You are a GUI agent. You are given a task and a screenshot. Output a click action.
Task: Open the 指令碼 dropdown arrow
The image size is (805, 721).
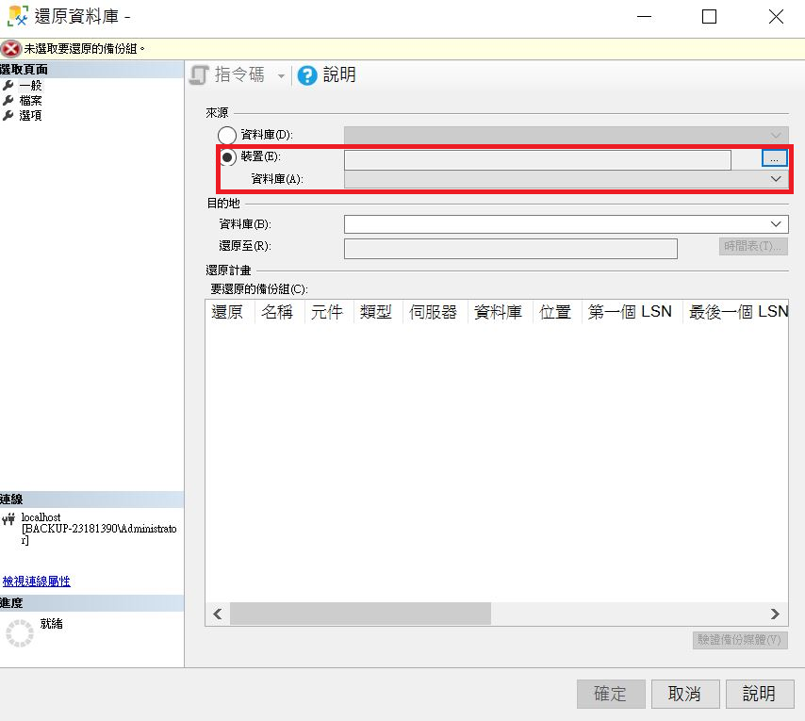281,76
